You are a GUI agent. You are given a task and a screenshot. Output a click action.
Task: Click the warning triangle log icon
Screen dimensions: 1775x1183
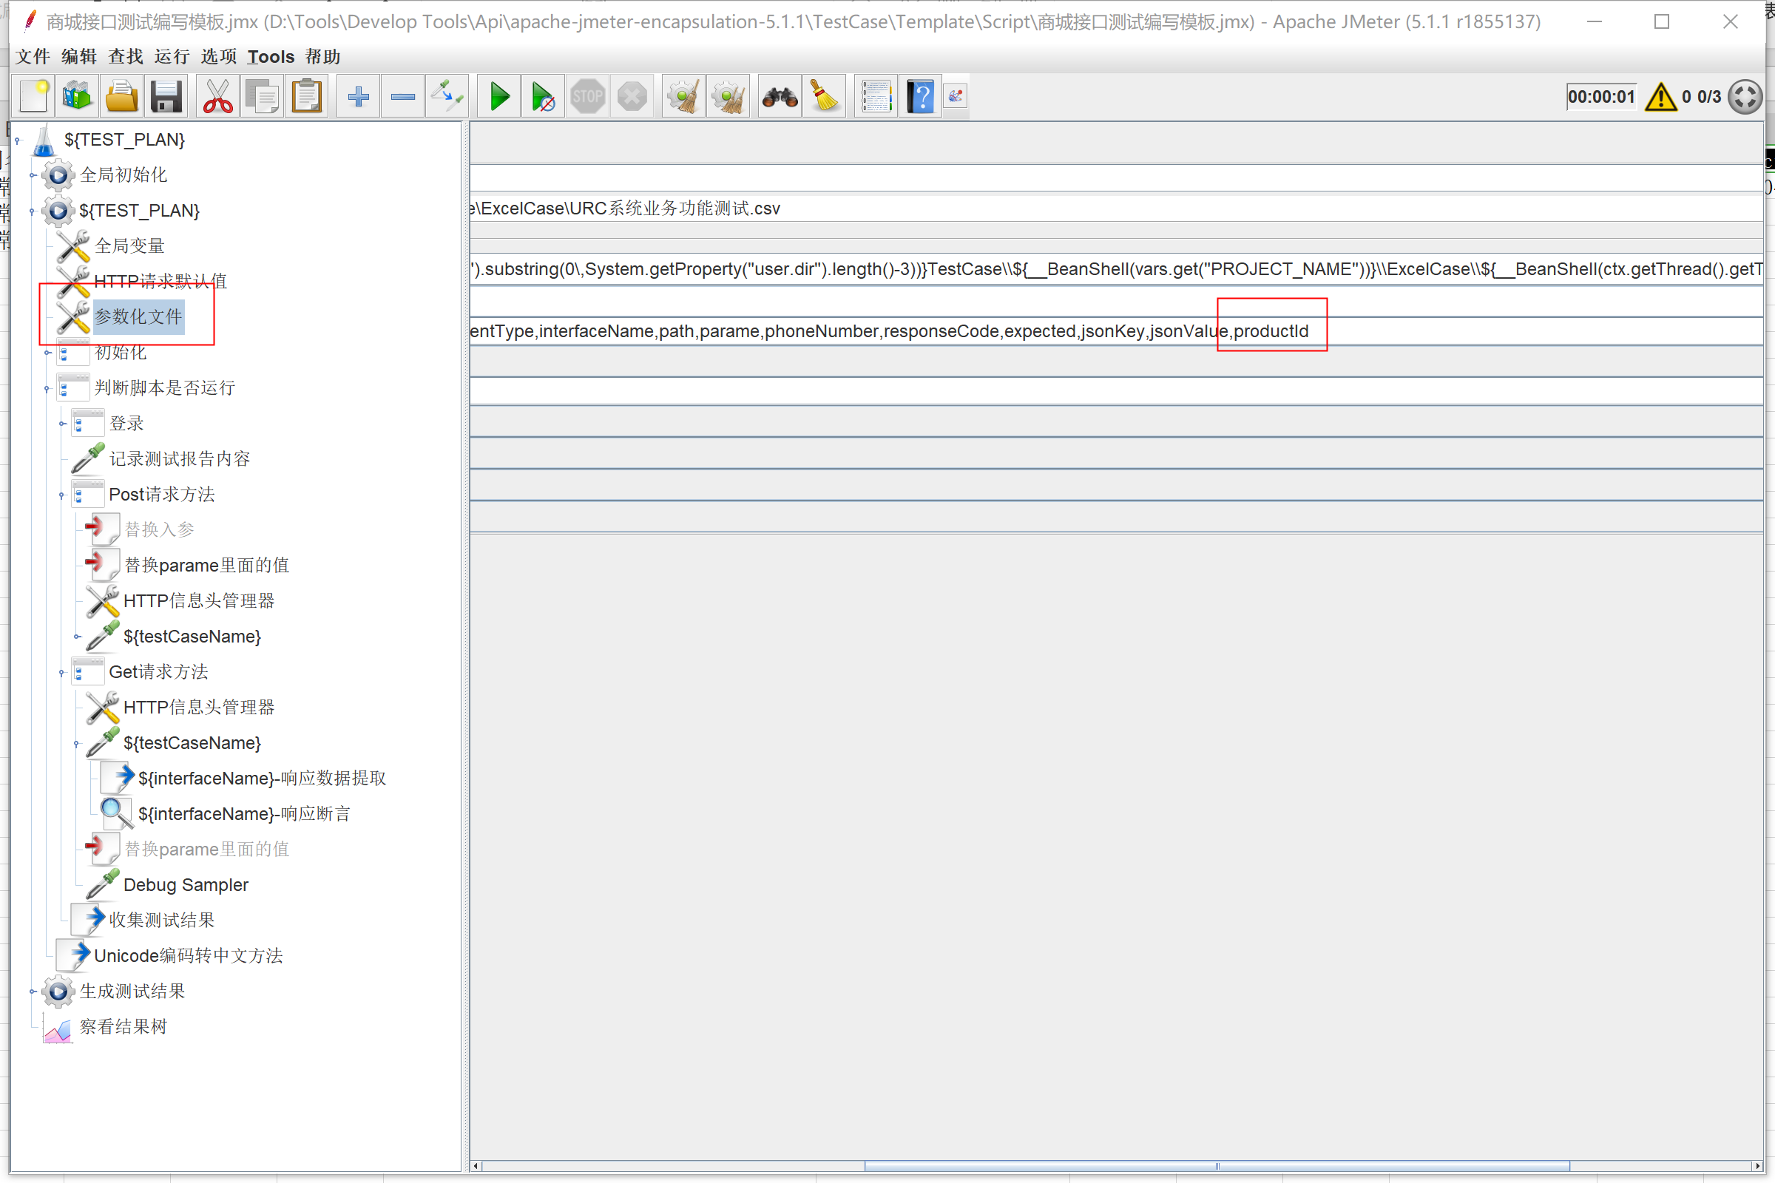point(1660,97)
